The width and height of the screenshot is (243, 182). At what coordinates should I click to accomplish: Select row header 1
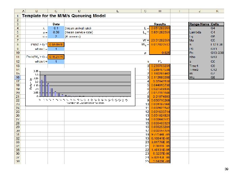(x=18, y=16)
